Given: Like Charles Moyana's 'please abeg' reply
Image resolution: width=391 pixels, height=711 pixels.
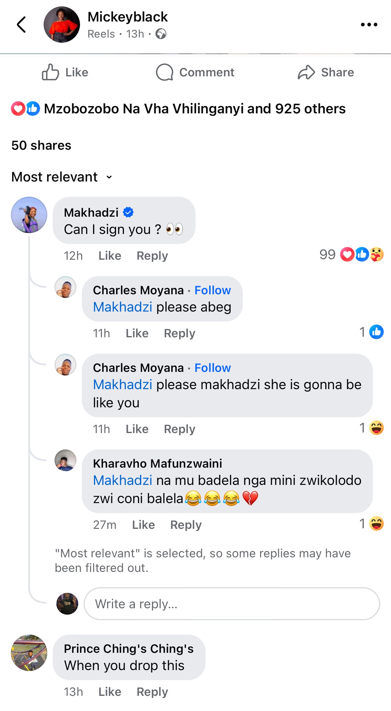Looking at the screenshot, I should pos(137,333).
